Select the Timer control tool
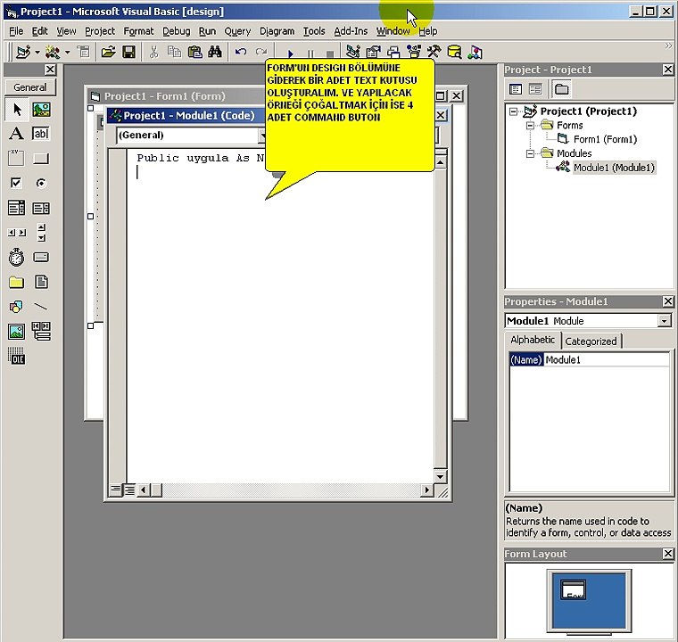The image size is (678, 642). coord(17,257)
